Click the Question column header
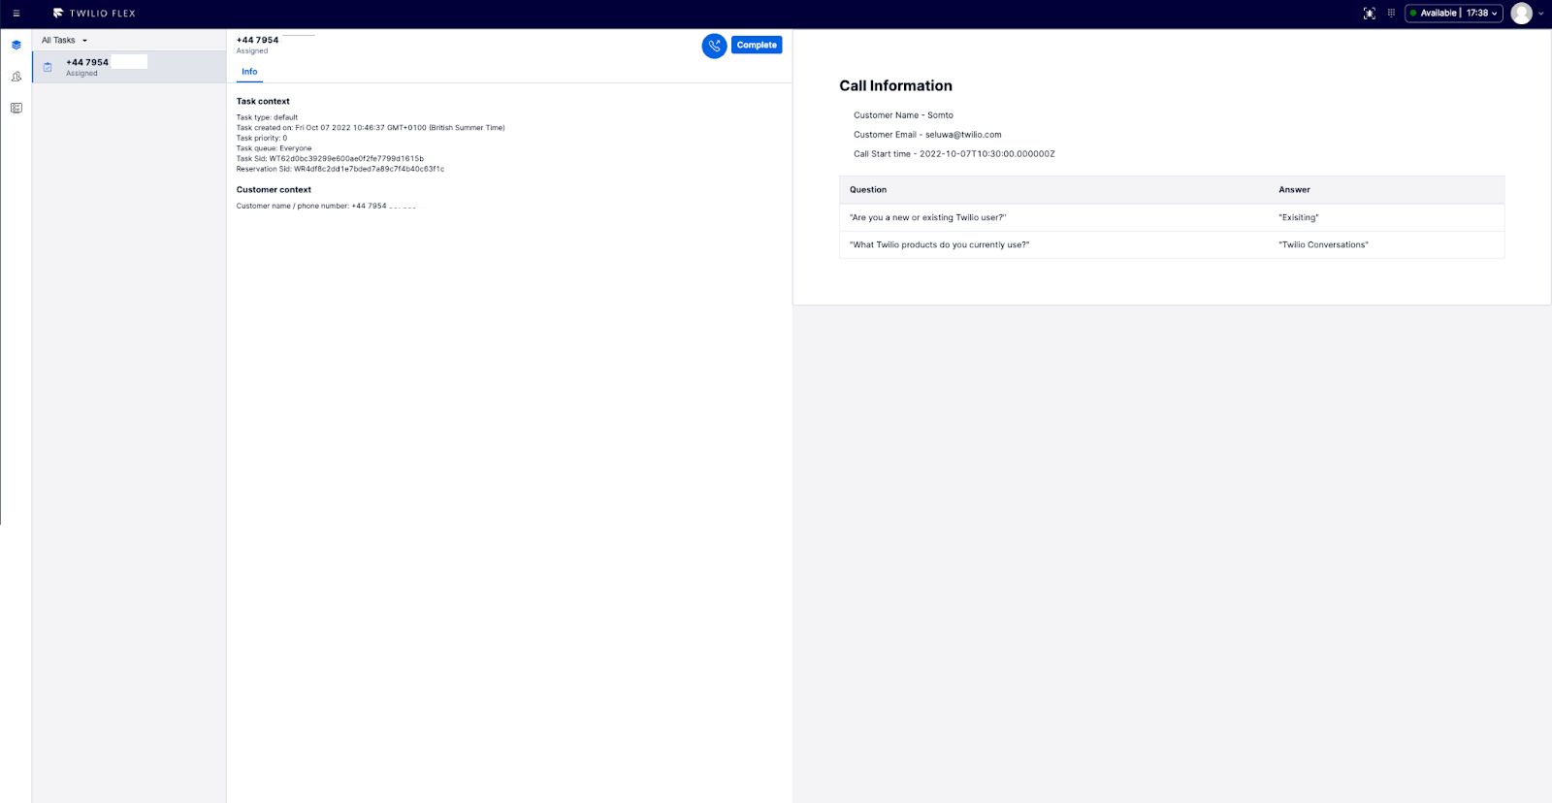This screenshot has width=1552, height=803. point(868,190)
